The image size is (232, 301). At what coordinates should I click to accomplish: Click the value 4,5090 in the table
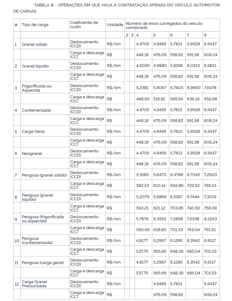(x=143, y=66)
